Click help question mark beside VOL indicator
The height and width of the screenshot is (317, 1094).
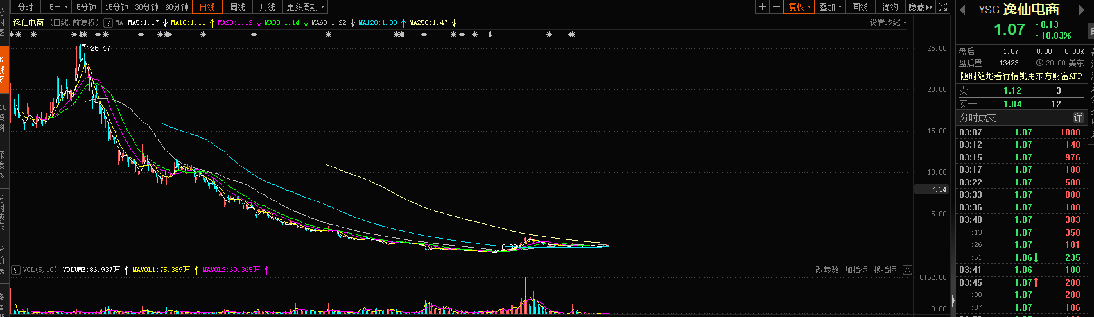click(x=15, y=270)
